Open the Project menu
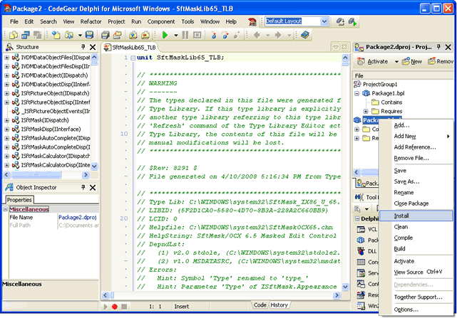Image resolution: width=457 pixels, height=318 pixels. tap(116, 21)
